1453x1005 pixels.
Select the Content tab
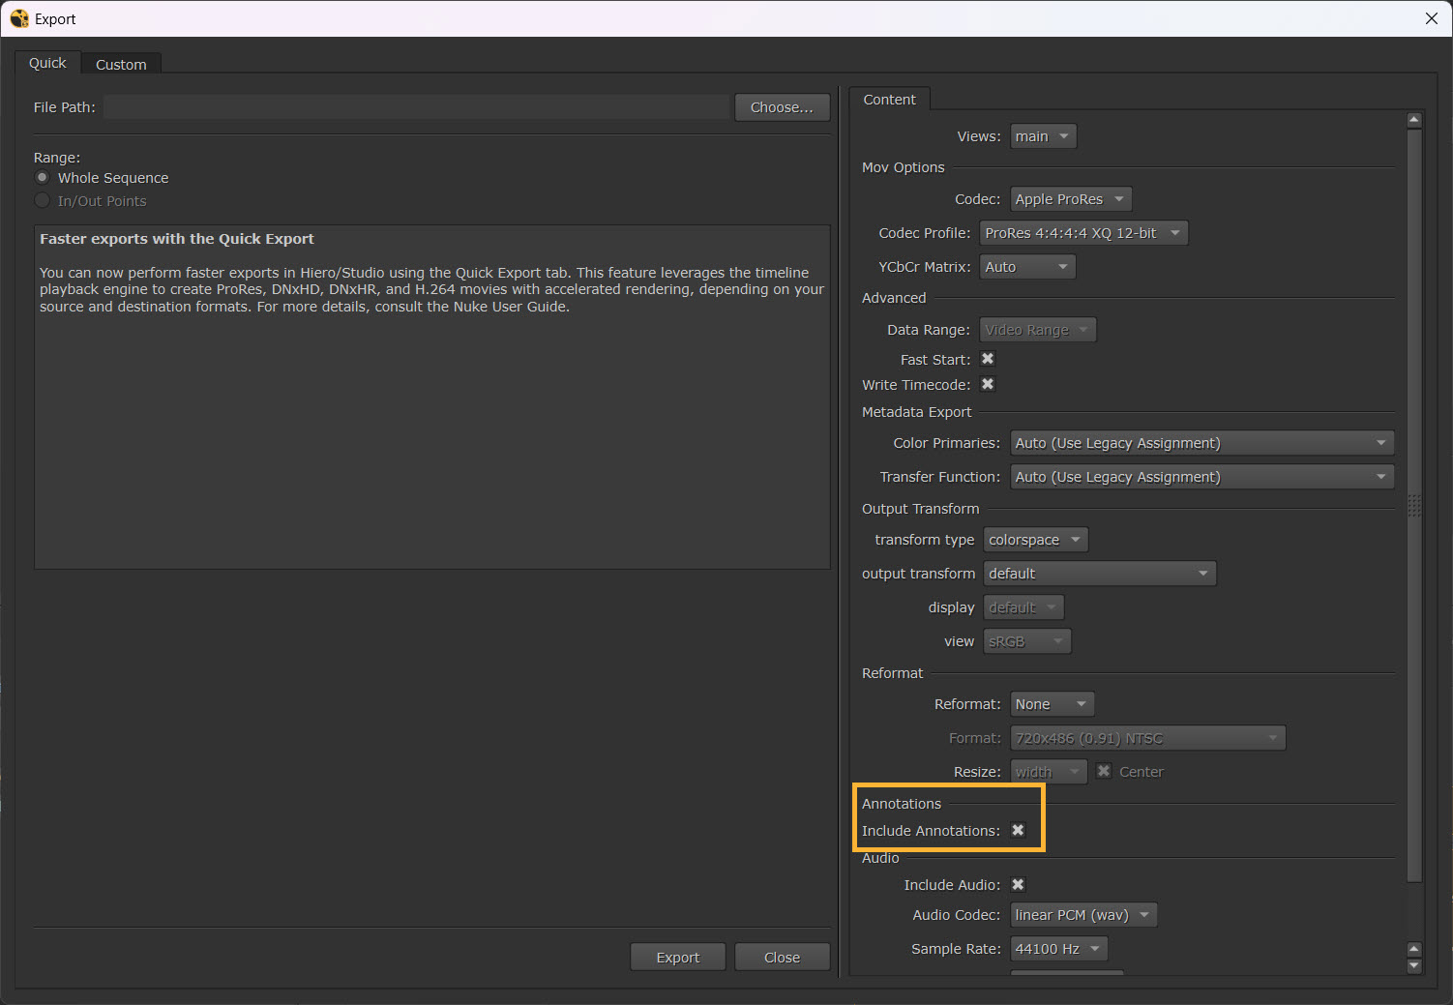point(889,100)
